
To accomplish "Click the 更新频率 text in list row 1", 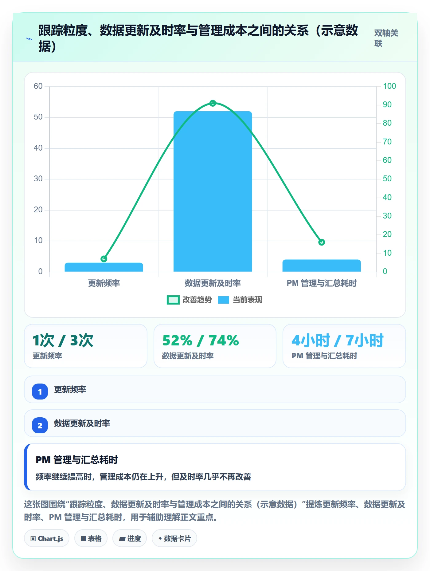I will (70, 389).
